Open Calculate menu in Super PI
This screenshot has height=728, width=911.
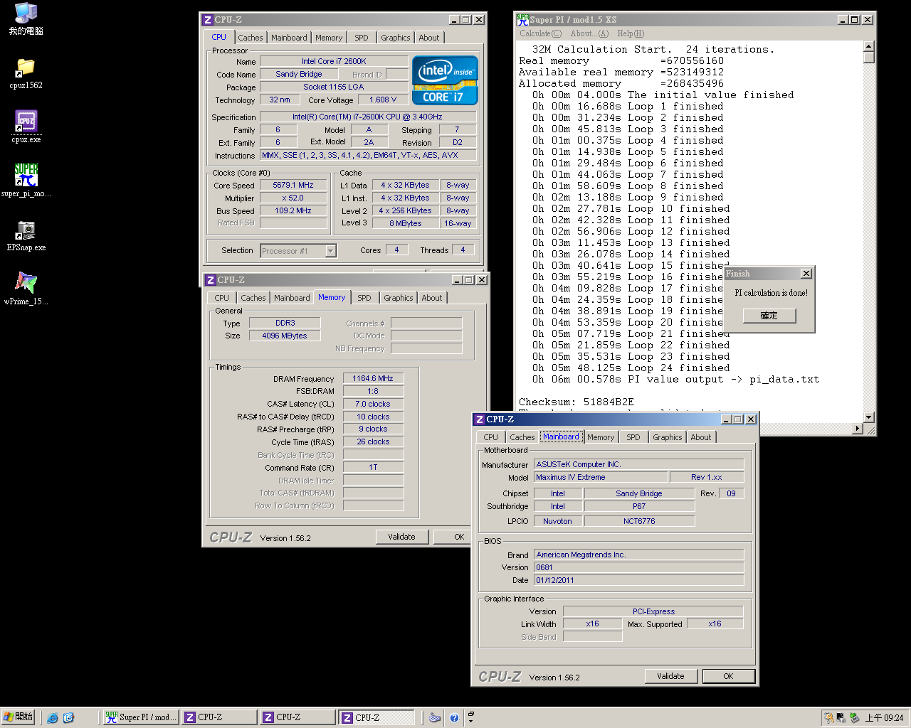click(540, 33)
